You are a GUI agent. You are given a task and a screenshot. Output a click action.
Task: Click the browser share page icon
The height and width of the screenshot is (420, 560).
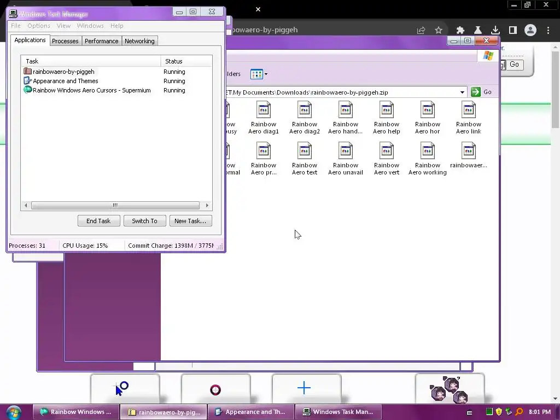(x=421, y=30)
